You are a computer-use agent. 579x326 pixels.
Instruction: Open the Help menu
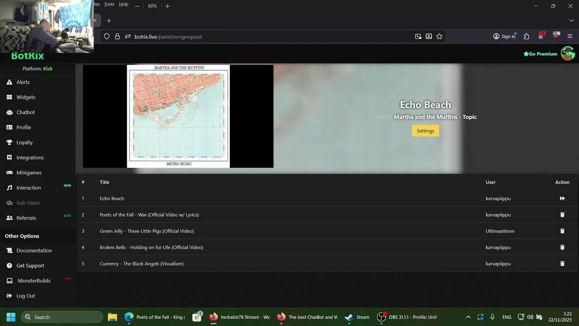pos(123,4)
